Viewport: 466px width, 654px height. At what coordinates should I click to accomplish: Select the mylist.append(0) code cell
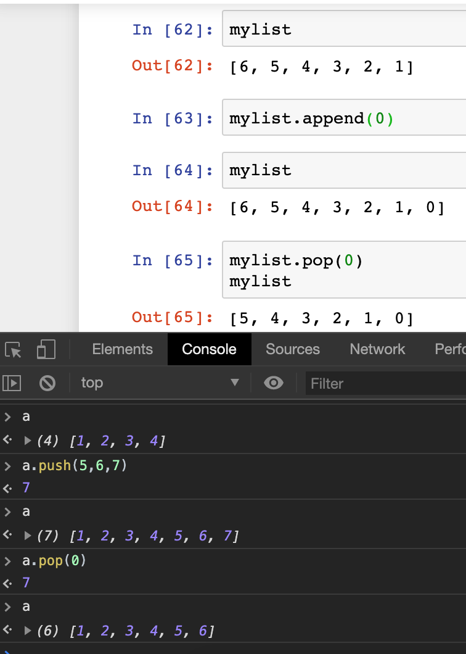click(x=344, y=118)
